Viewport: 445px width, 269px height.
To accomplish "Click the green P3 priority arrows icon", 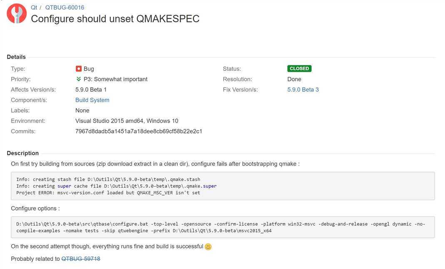I will (79, 79).
